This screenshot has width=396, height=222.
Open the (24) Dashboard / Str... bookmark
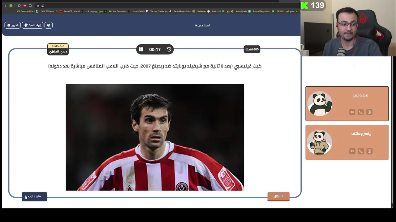tap(27, 11)
